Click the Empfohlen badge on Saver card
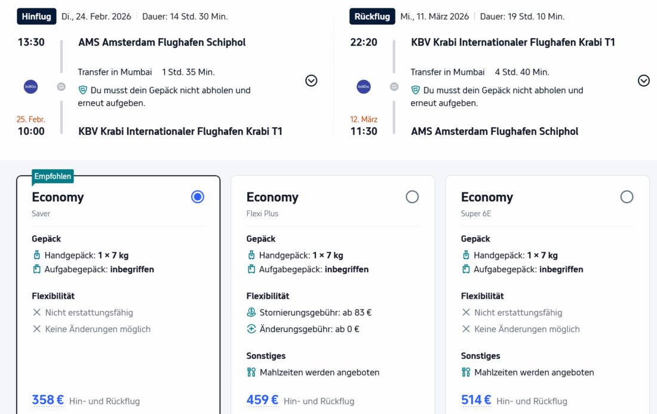Screen dimensions: 657x414 (53, 177)
